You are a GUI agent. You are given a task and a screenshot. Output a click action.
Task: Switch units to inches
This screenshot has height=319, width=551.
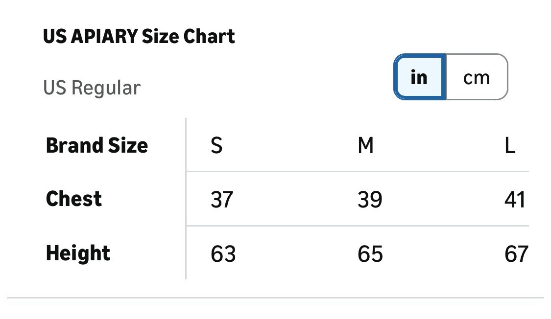tap(419, 77)
